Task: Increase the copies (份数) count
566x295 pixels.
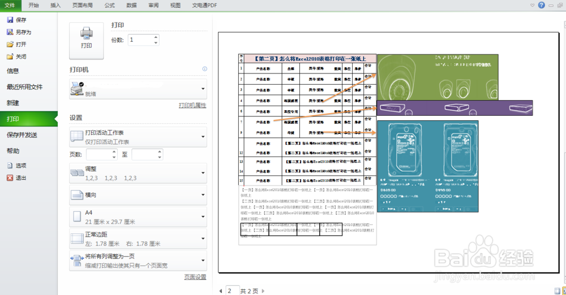Action: (x=156, y=37)
